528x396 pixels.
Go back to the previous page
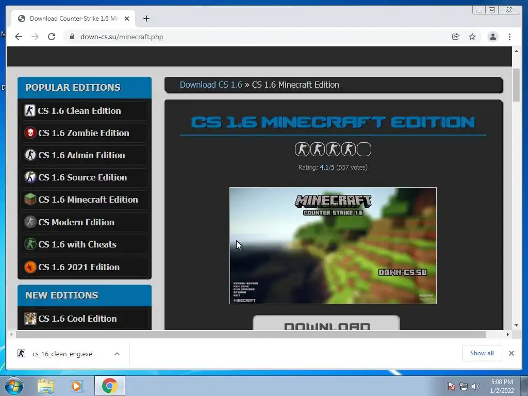(19, 37)
